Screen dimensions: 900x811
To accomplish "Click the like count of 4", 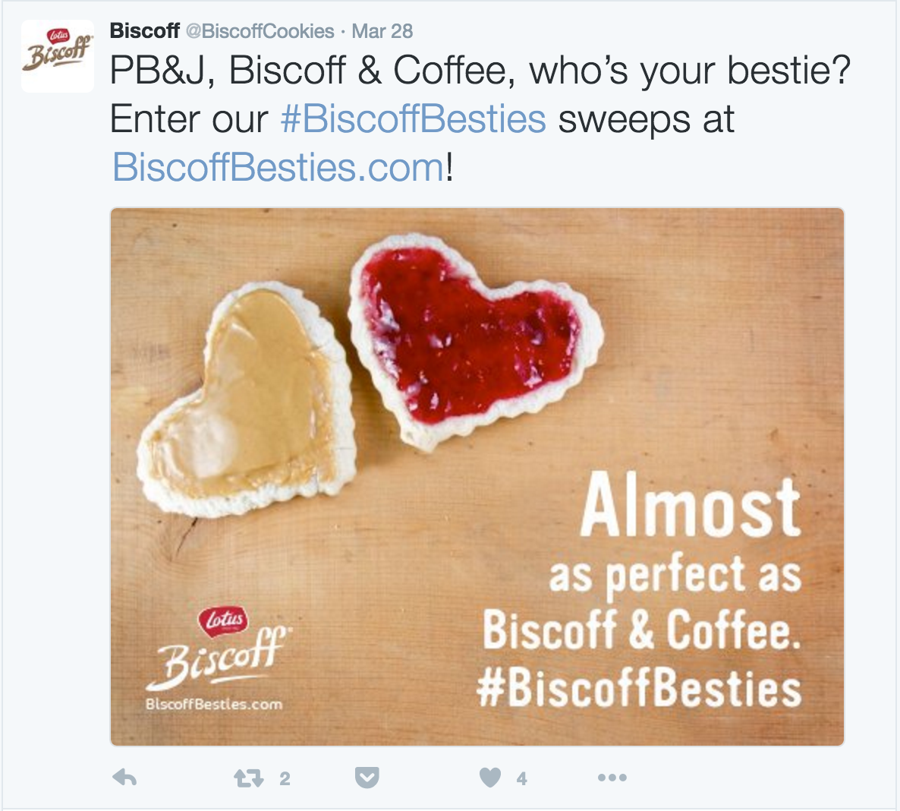I will pyautogui.click(x=521, y=778).
